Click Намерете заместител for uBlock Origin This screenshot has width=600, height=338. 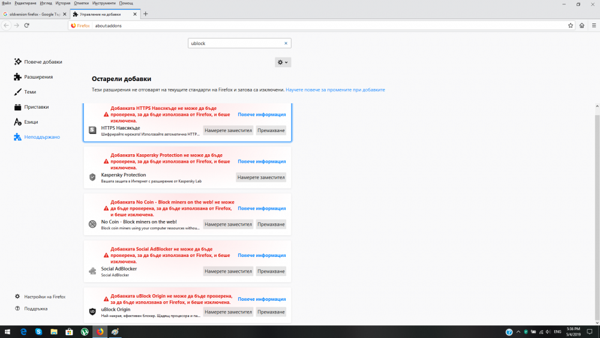tap(228, 312)
